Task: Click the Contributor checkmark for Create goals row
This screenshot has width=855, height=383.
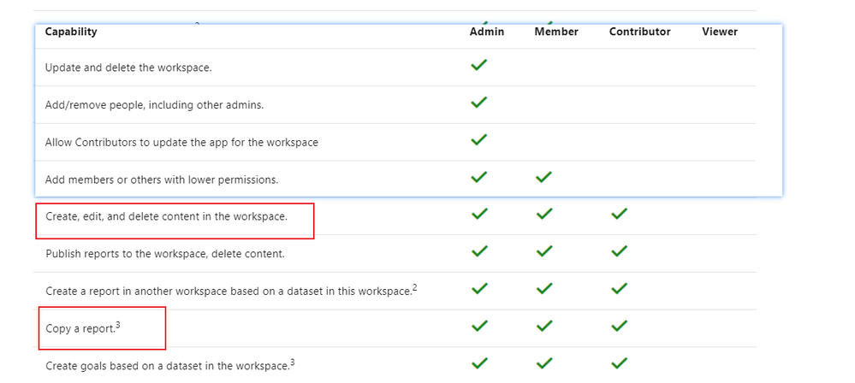Action: pyautogui.click(x=620, y=363)
